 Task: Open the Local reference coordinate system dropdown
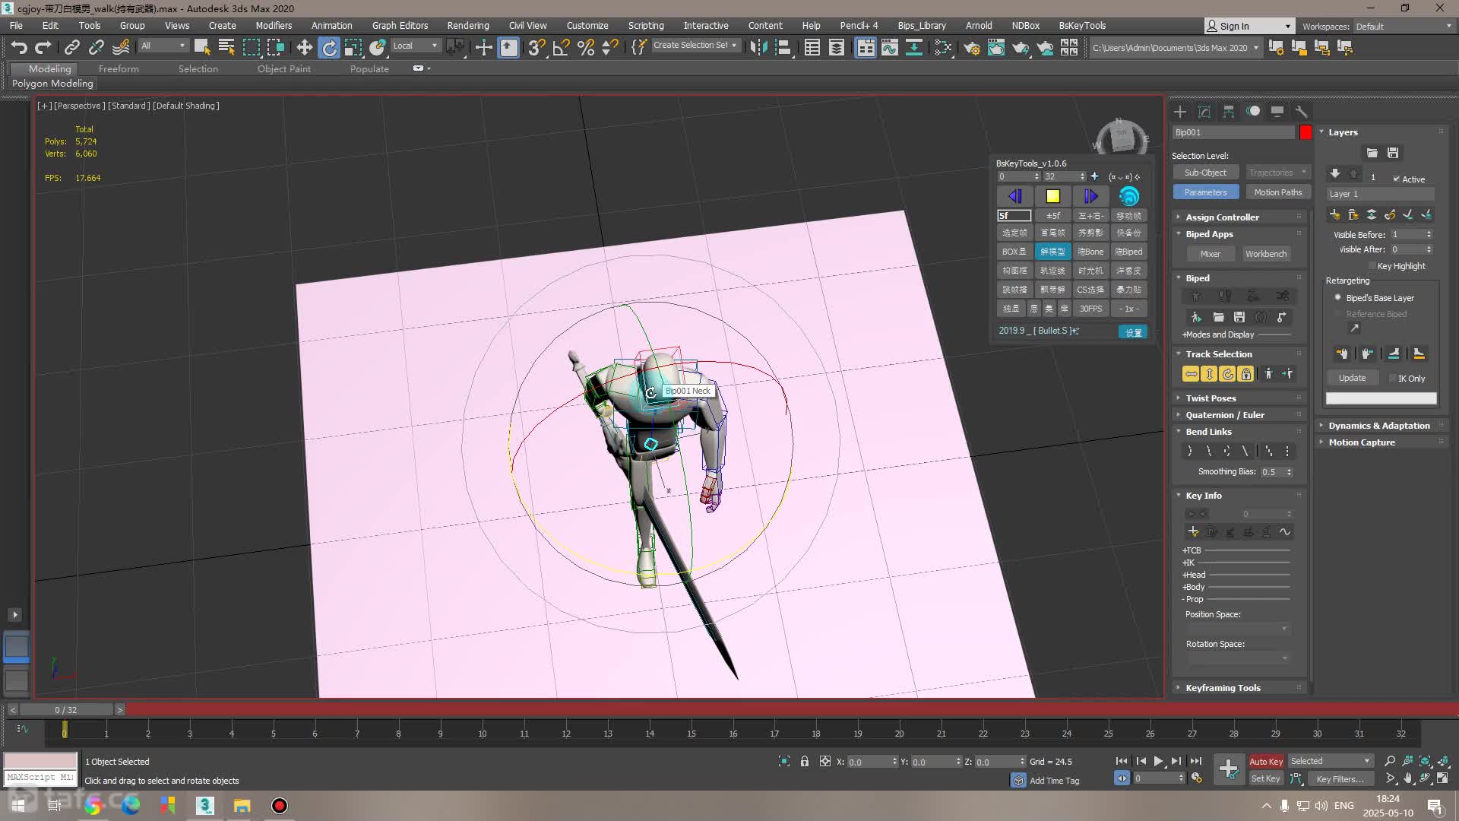pos(415,46)
